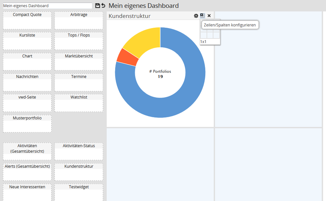Click the dashboard name input field
The image size is (326, 201).
pyautogui.click(x=47, y=6)
